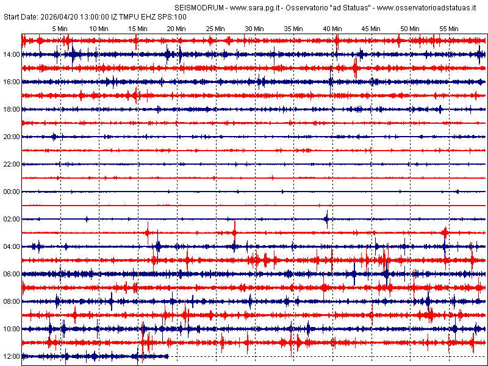This screenshot has width=488, height=366.
Task: Click the 22:00 hour label
Action: 11,164
